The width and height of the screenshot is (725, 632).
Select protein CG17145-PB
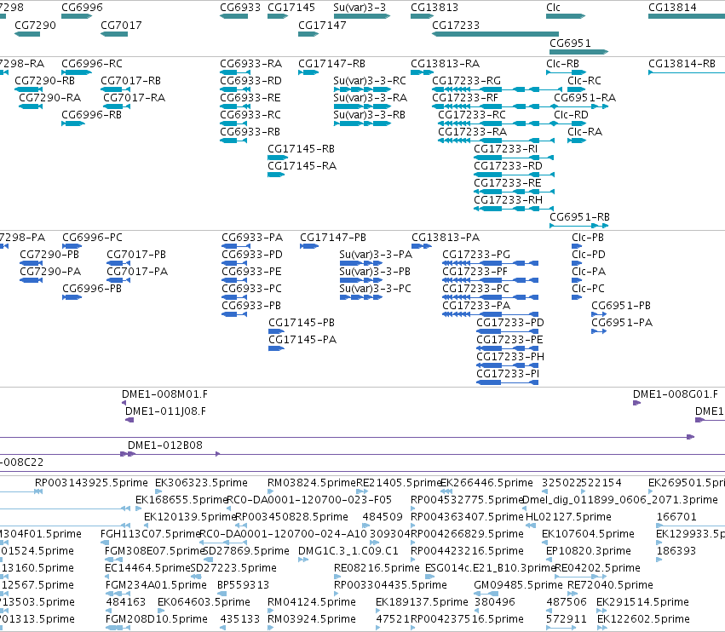click(302, 323)
